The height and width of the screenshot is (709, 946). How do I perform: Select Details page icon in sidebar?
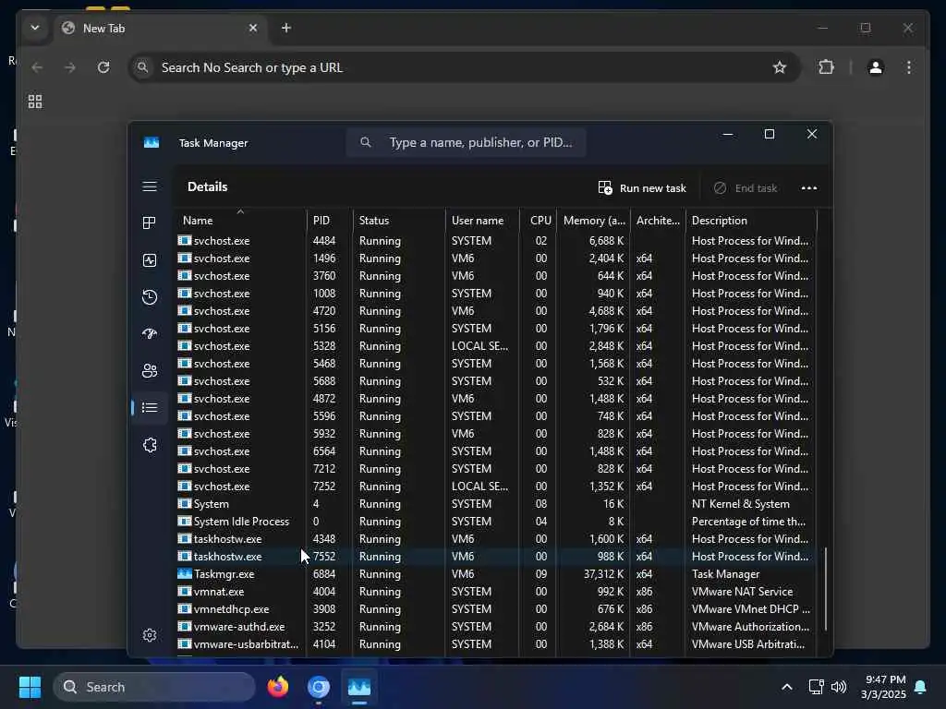[150, 407]
